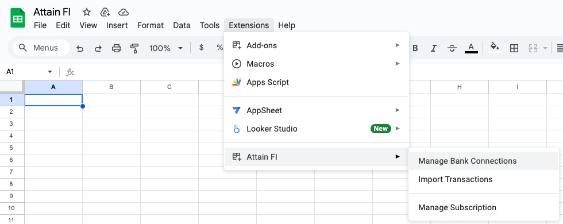Expand the Macros submenu arrow

coord(398,64)
